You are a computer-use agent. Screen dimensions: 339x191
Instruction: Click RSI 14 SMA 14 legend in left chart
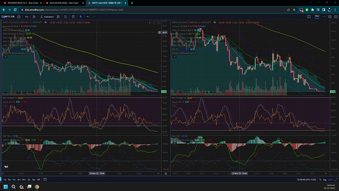13,98
